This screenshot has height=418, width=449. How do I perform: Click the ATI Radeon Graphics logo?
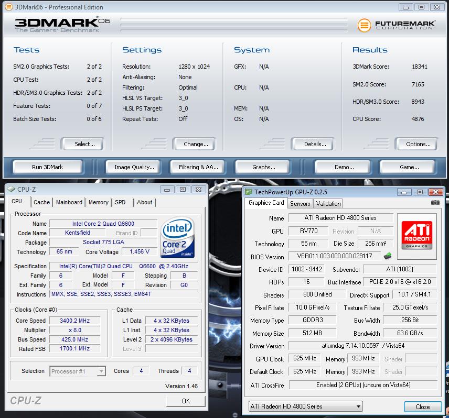416,231
